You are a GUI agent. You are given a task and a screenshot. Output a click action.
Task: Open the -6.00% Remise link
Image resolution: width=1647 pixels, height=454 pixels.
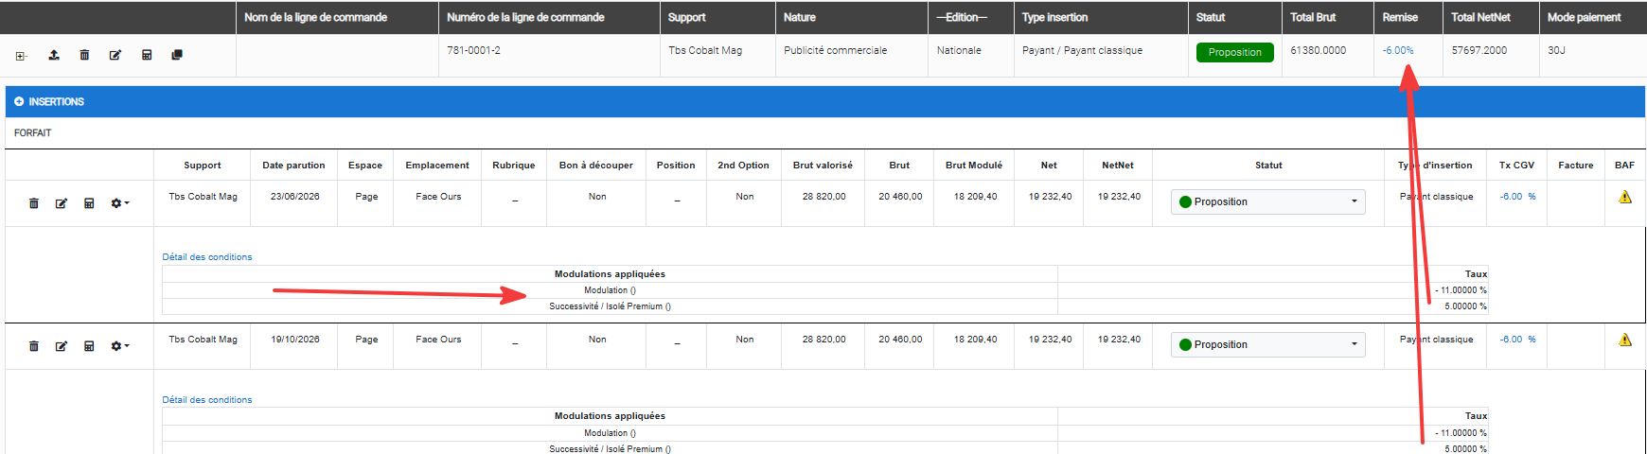click(1398, 50)
